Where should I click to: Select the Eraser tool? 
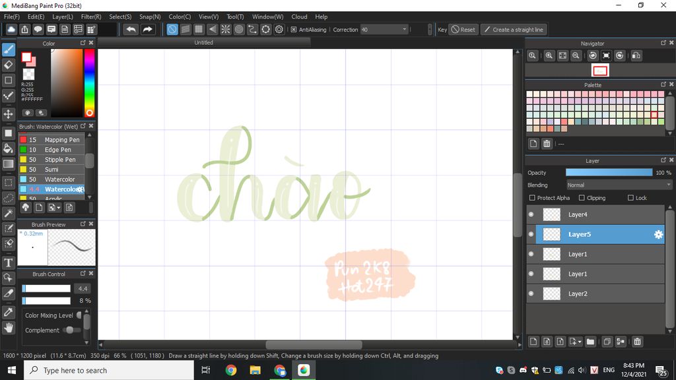[8, 65]
